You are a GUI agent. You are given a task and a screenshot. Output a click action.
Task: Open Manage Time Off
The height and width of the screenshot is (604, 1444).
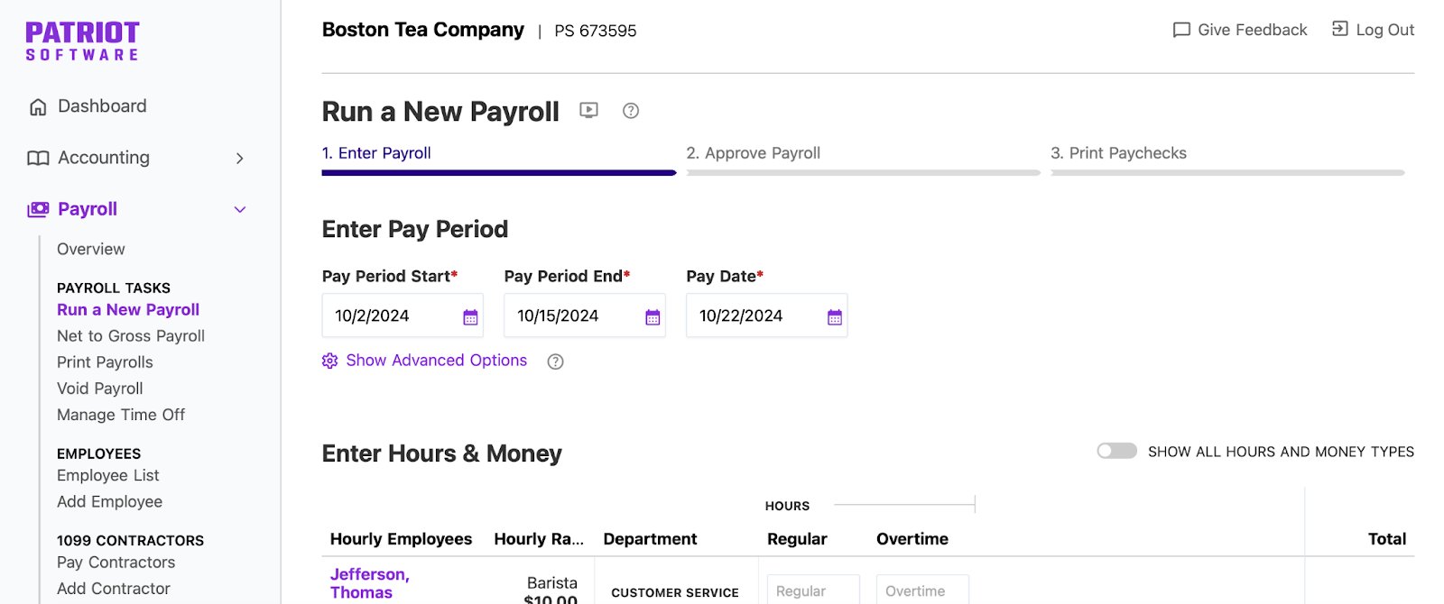(121, 415)
